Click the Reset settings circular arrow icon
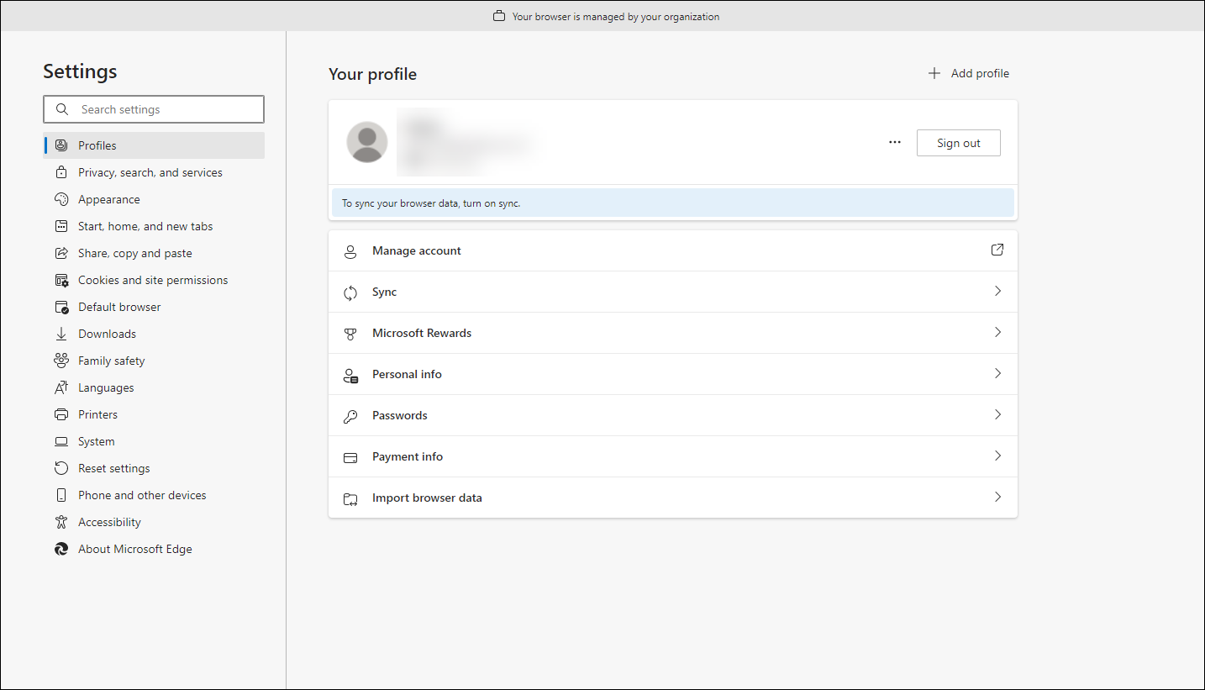1205x690 pixels. 61,468
